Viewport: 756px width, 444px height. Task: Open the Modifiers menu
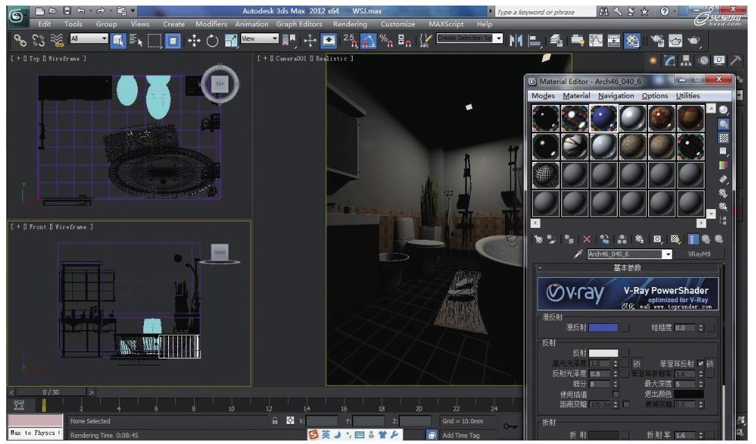(211, 24)
